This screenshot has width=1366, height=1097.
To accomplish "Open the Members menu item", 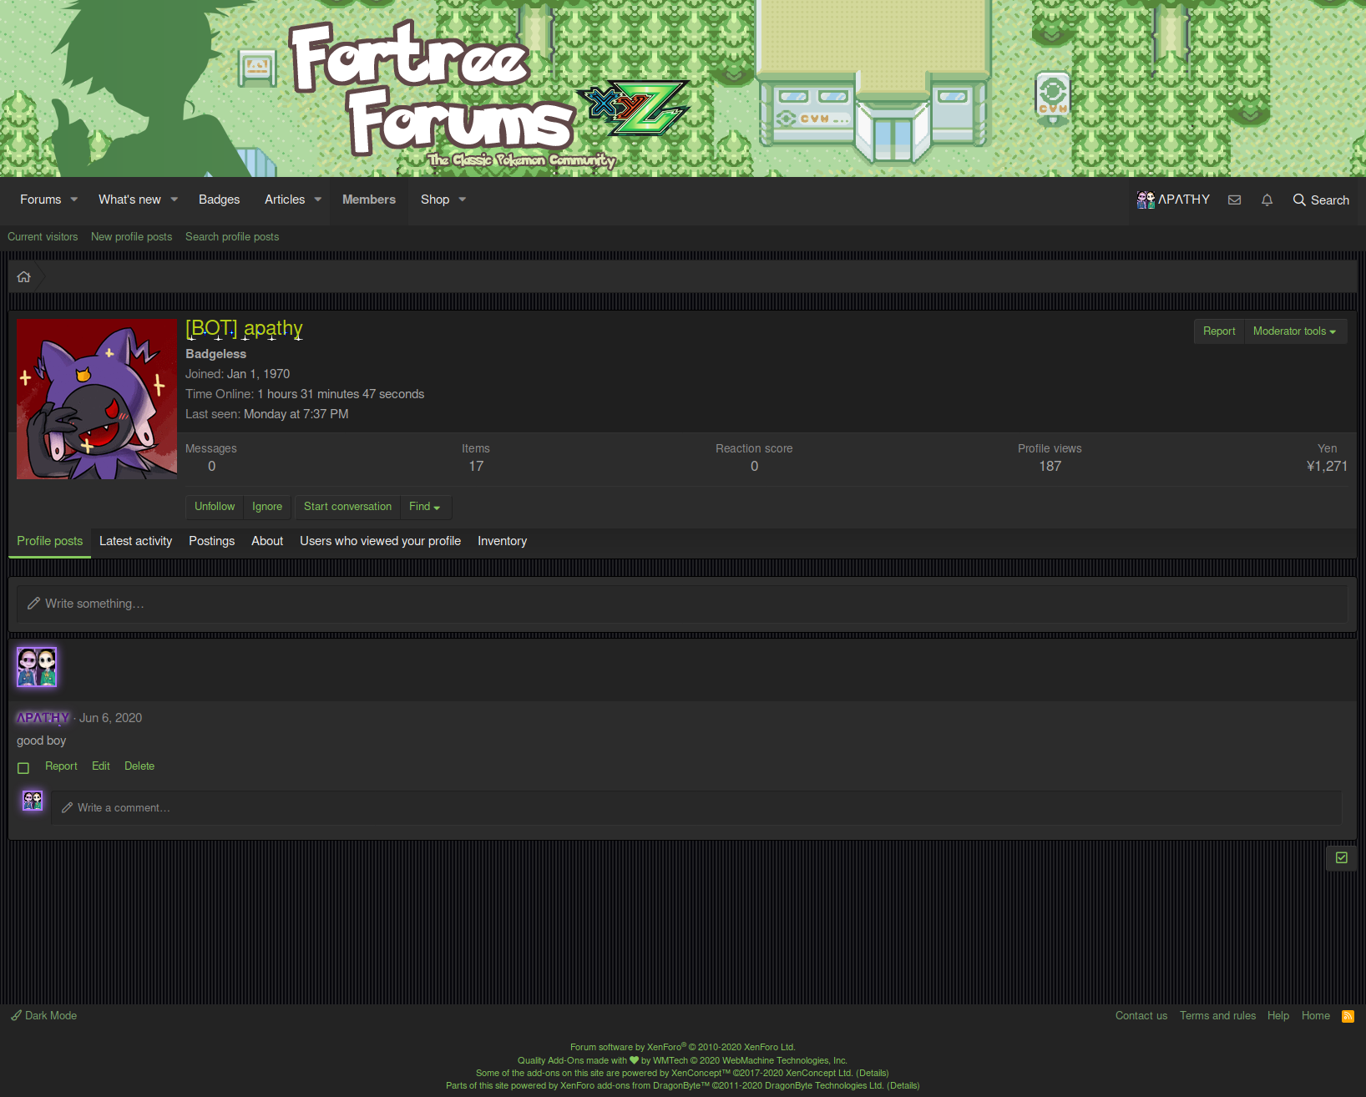I will pyautogui.click(x=368, y=200).
